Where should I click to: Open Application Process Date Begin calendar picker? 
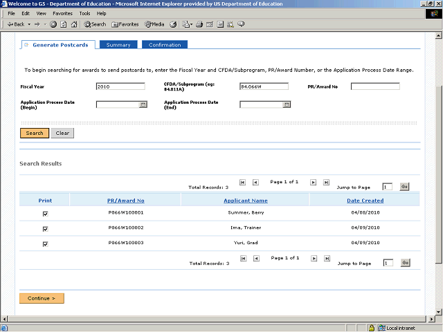pyautogui.click(x=143, y=105)
